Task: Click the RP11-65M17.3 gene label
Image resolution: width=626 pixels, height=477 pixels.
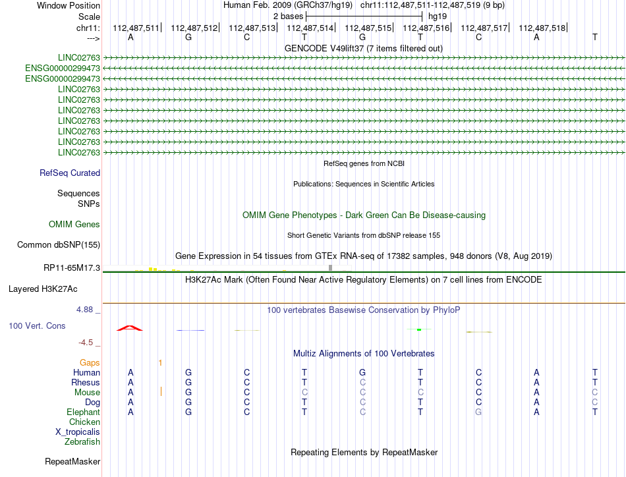Action: tap(72, 268)
